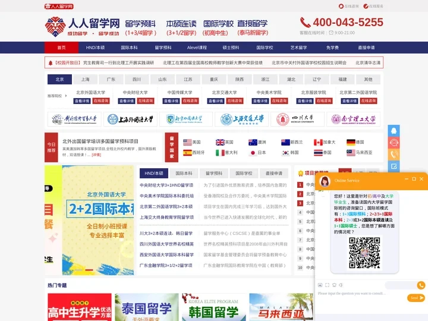Select the 西班牙 flag
The width and height of the screenshot is (428, 321).
tap(187, 153)
